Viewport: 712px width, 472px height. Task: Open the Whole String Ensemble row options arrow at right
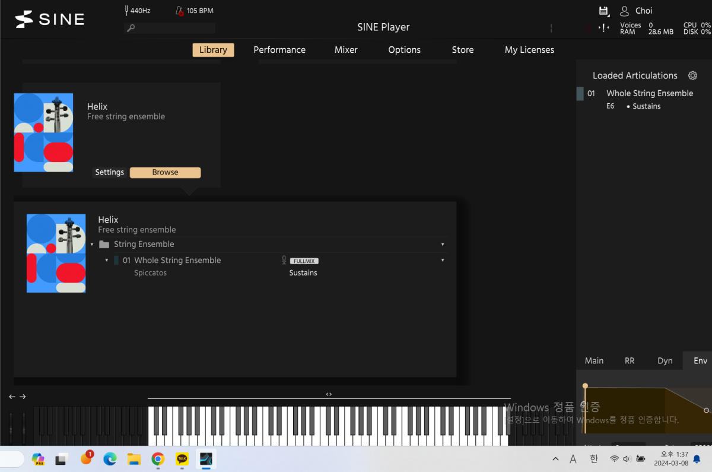click(x=443, y=260)
